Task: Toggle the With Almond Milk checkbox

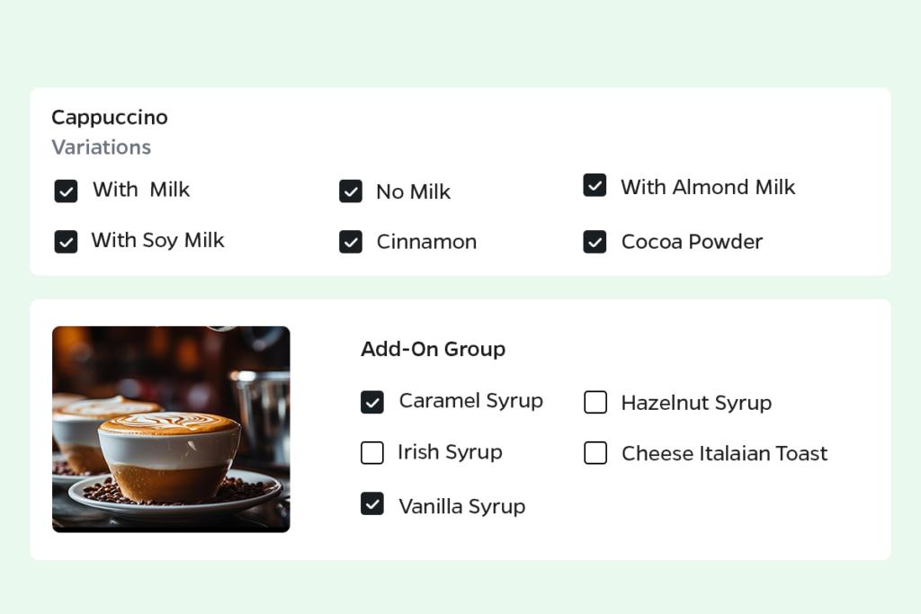Action: (595, 185)
